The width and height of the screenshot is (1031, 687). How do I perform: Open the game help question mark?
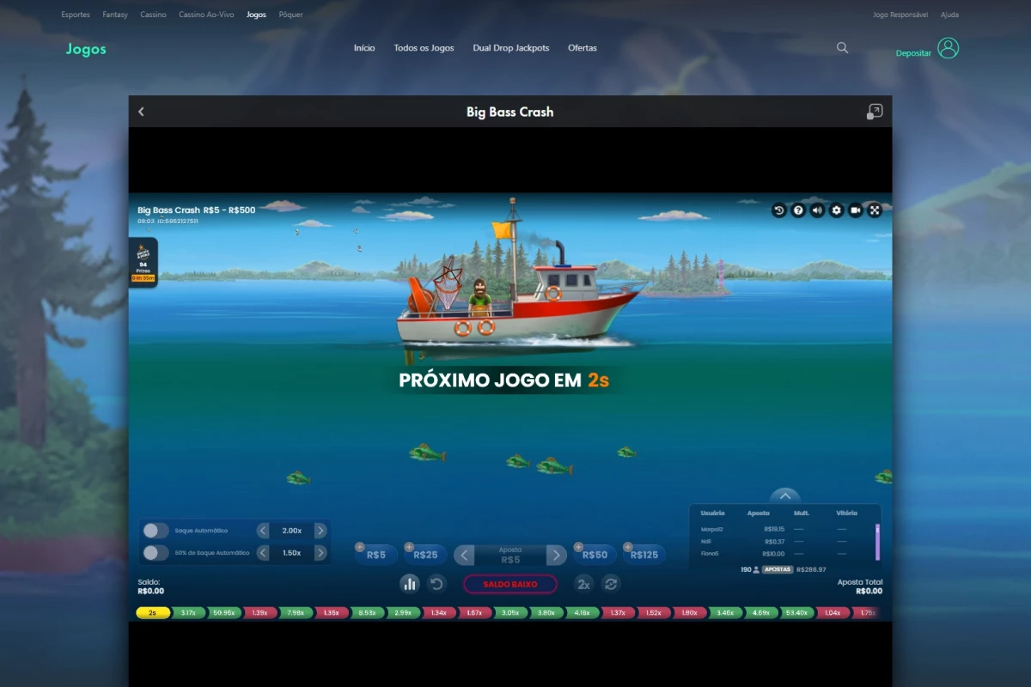[x=798, y=210]
